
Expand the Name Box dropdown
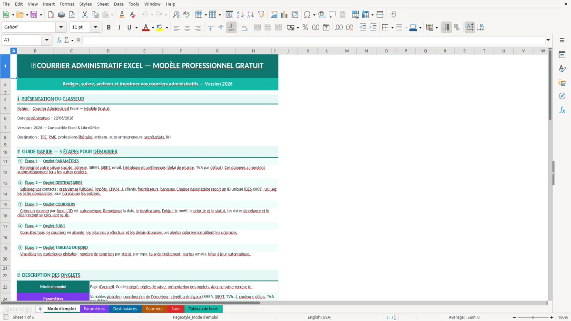47,40
